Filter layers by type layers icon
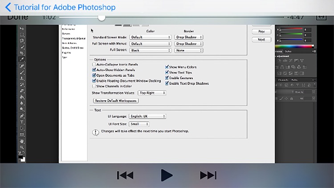Screen dimensions: 334x188 coord(297,85)
